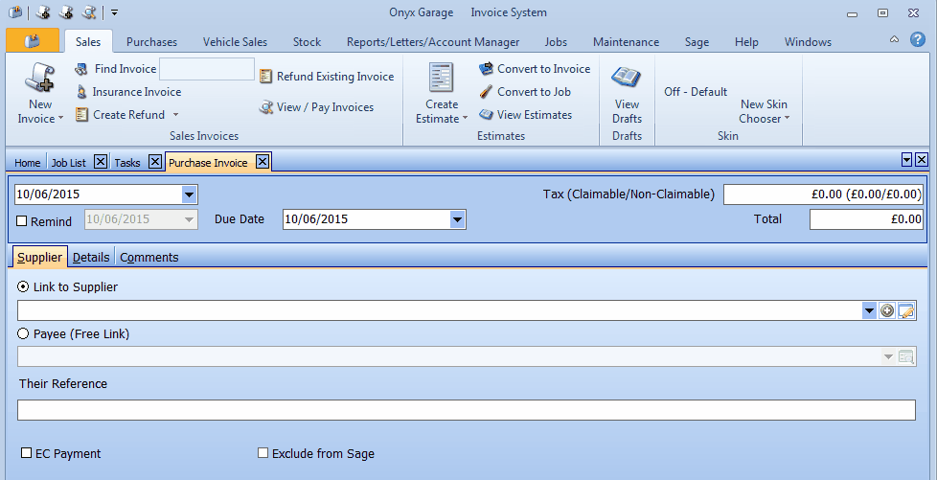Click Create Refund

tap(121, 115)
